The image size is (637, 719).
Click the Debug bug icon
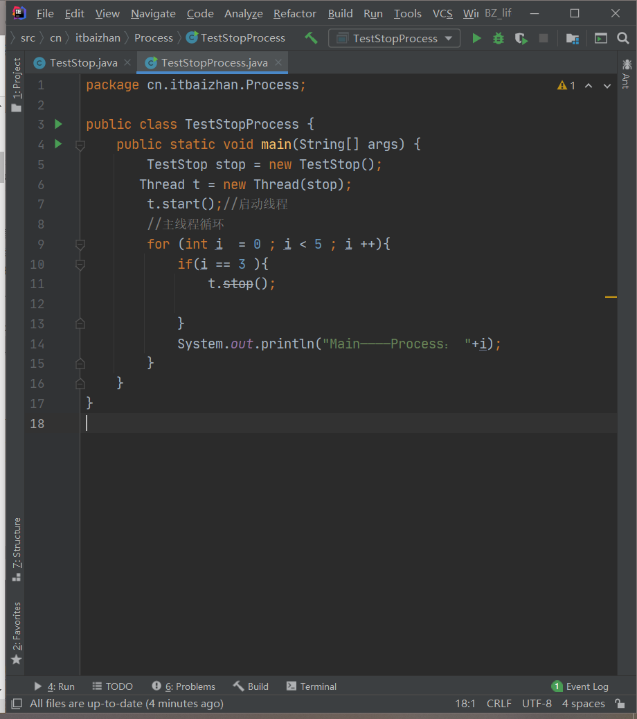tap(498, 38)
